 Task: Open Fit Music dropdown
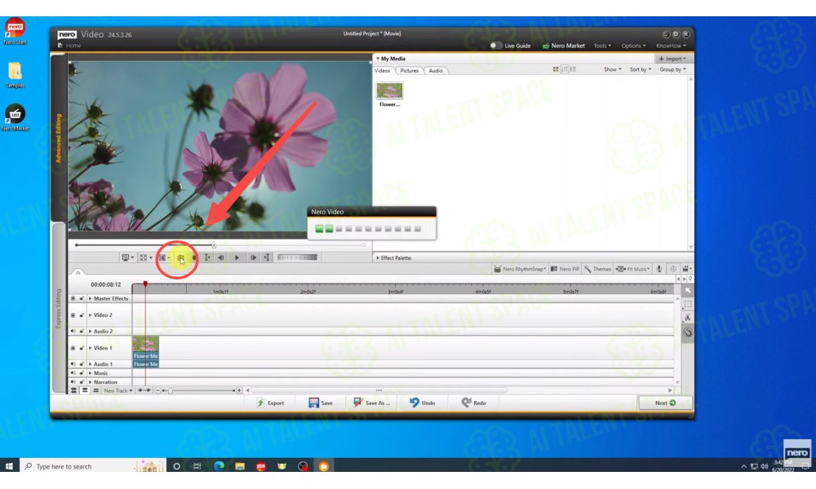coord(633,269)
